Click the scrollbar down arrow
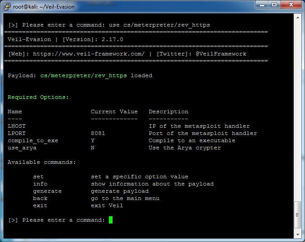 point(298,234)
